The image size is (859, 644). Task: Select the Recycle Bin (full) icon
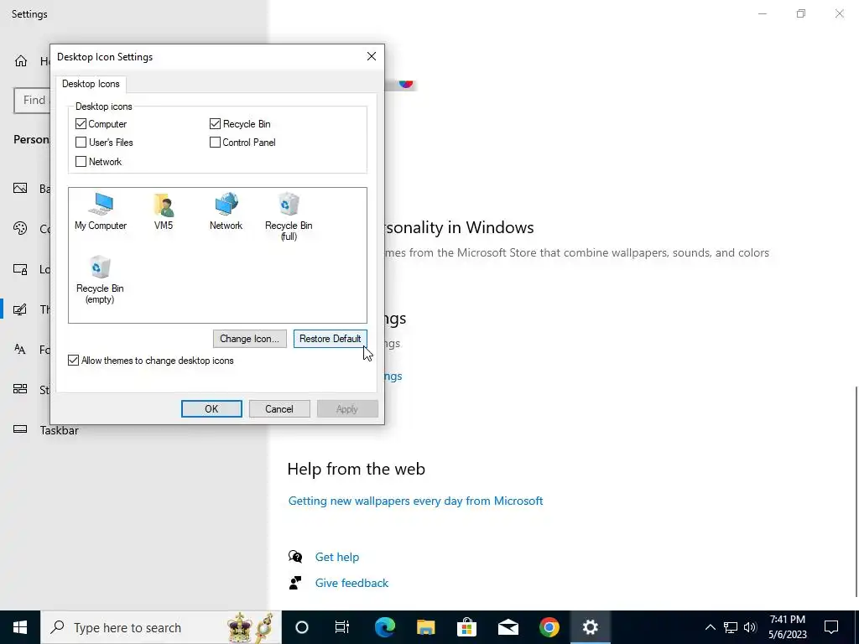[289, 216]
